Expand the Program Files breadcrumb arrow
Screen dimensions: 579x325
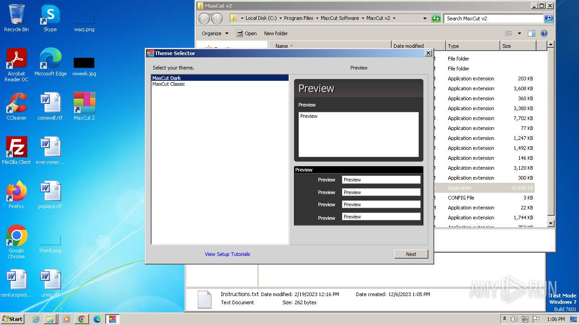(317, 19)
